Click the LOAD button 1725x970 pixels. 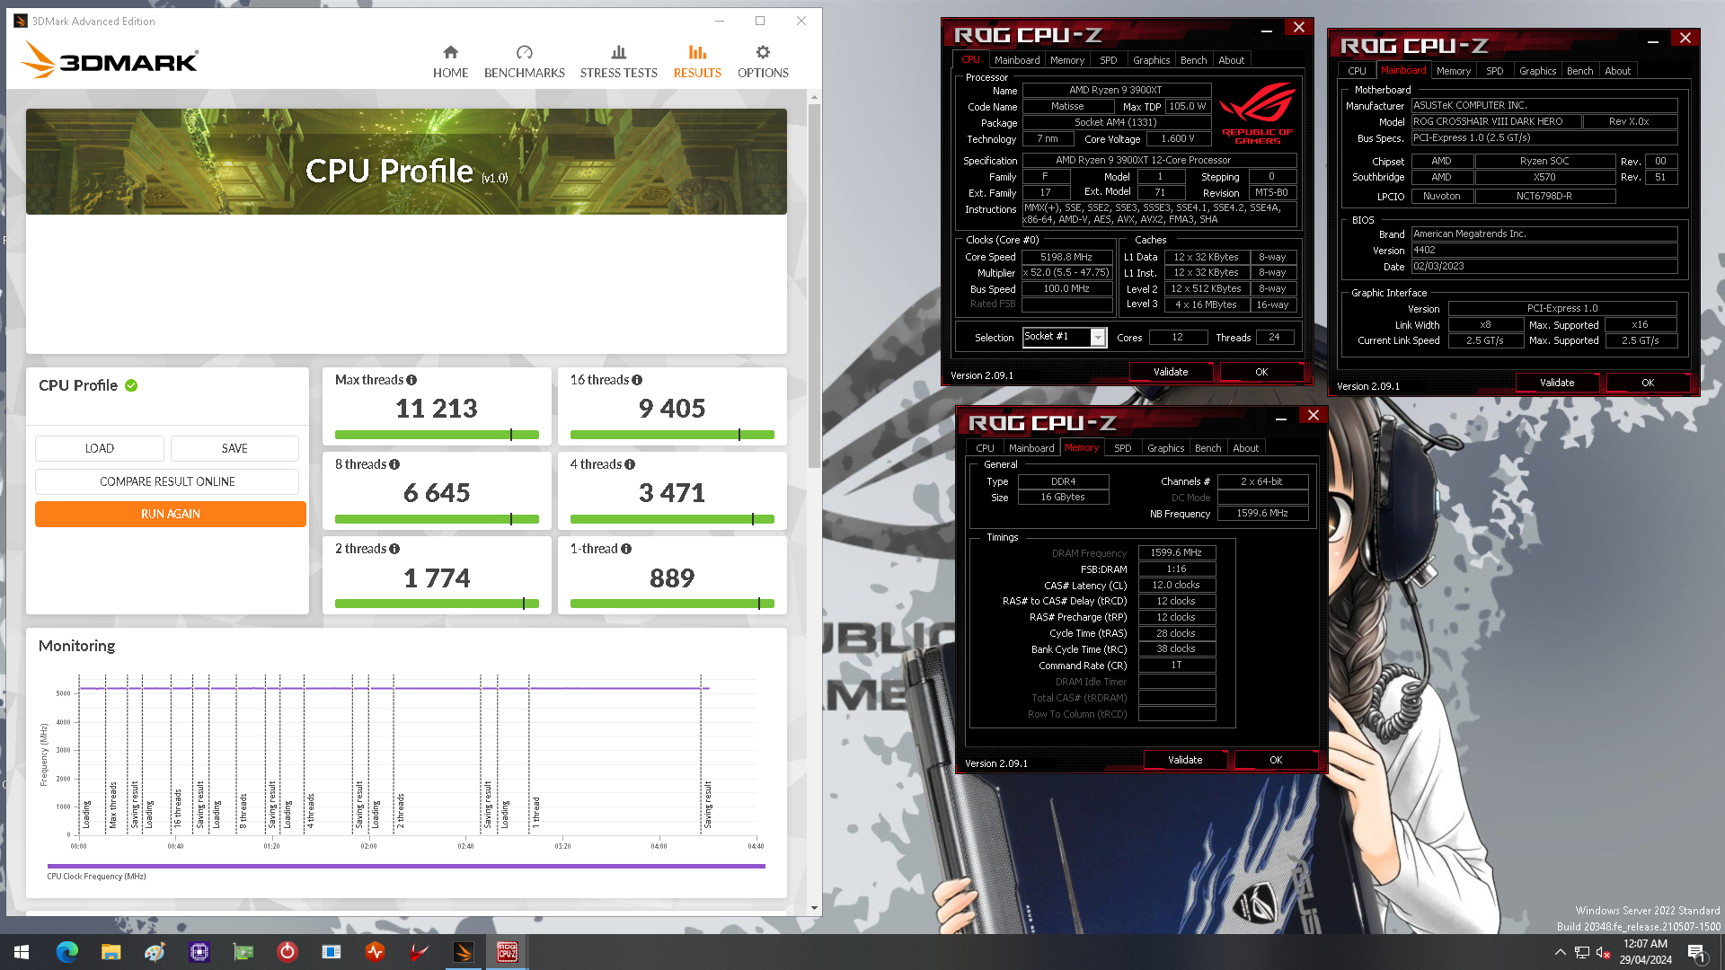pos(100,448)
